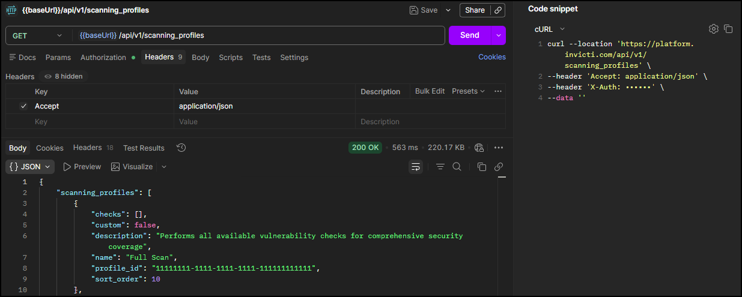Click the response link icon

click(499, 167)
